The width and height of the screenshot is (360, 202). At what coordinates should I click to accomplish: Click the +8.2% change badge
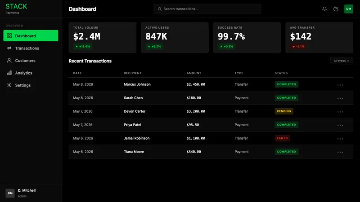154,47
